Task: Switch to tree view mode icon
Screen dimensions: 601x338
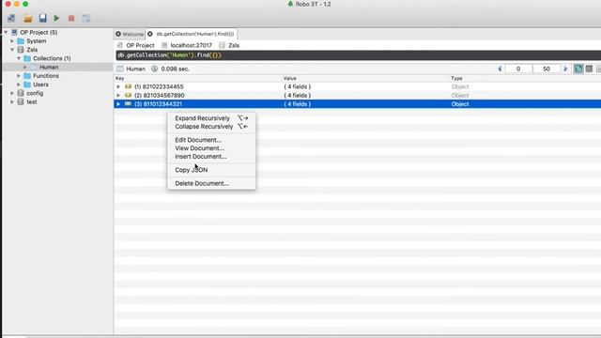Action: 578,69
